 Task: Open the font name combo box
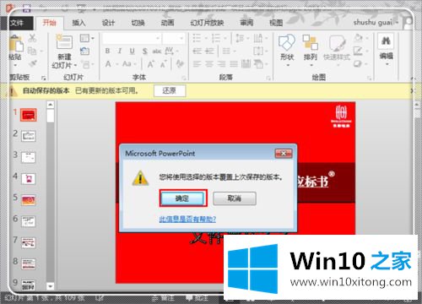pos(132,38)
